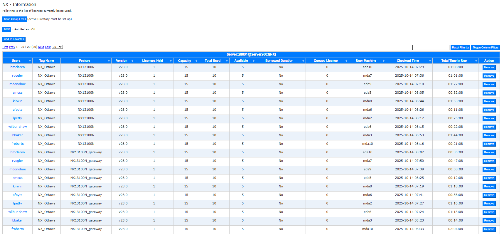Screen dimensions: 504x235
Task: Remove kirwin's license from 06:44
Action: tap(489, 102)
